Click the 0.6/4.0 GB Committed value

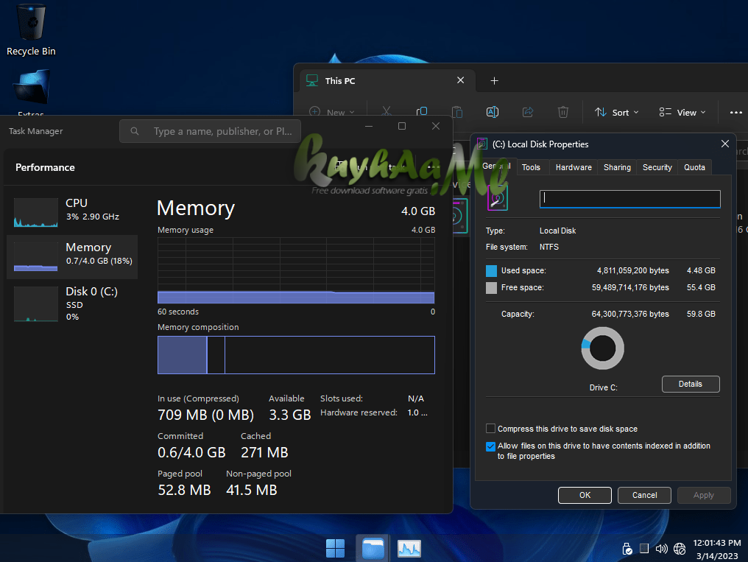tap(191, 452)
